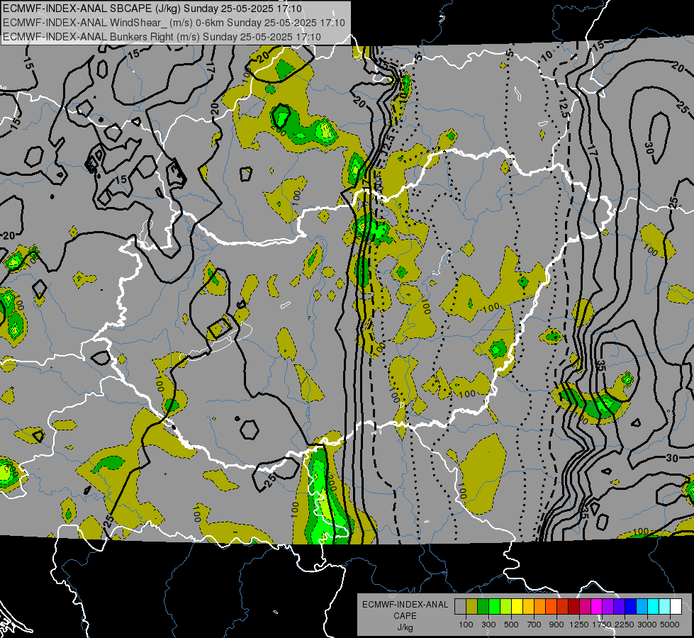Click the legend scale value 5000
Screen dimensions: 694x638
click(670, 625)
